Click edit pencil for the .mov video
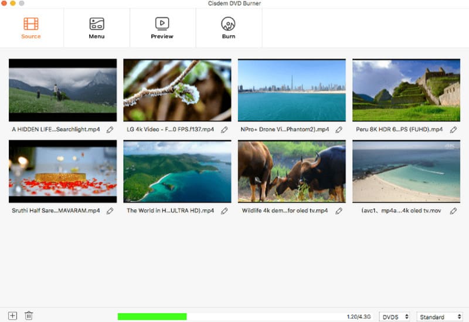Image resolution: width=469 pixels, height=322 pixels. point(453,211)
